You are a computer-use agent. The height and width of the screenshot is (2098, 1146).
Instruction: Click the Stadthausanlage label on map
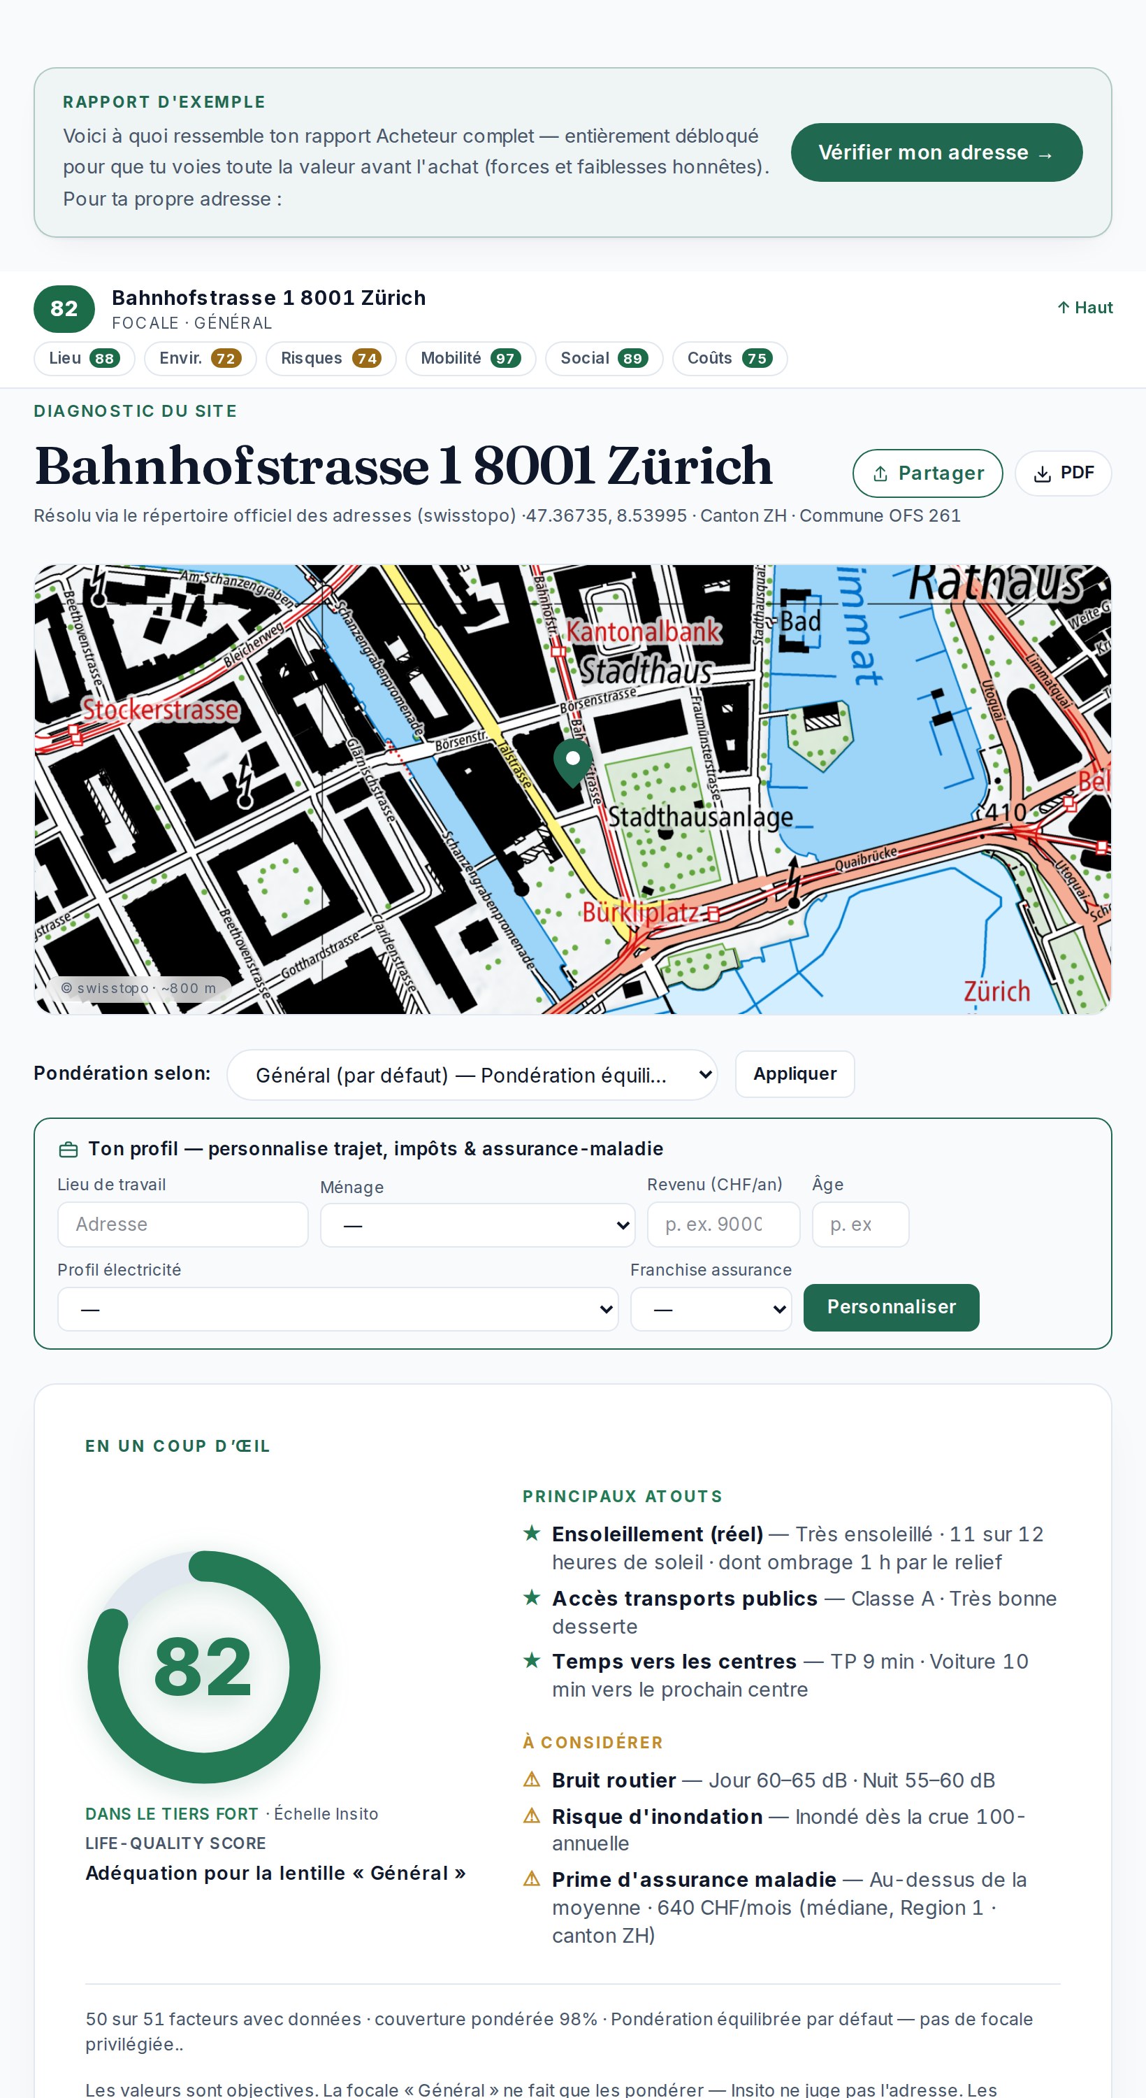coord(701,816)
